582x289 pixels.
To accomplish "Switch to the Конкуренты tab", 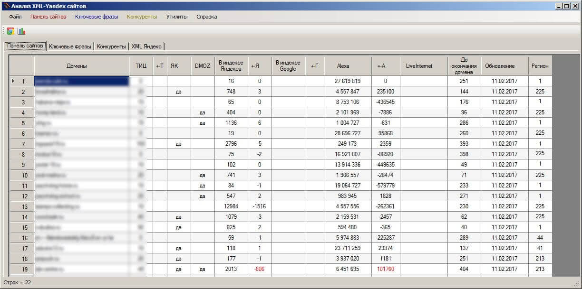I will [x=111, y=47].
